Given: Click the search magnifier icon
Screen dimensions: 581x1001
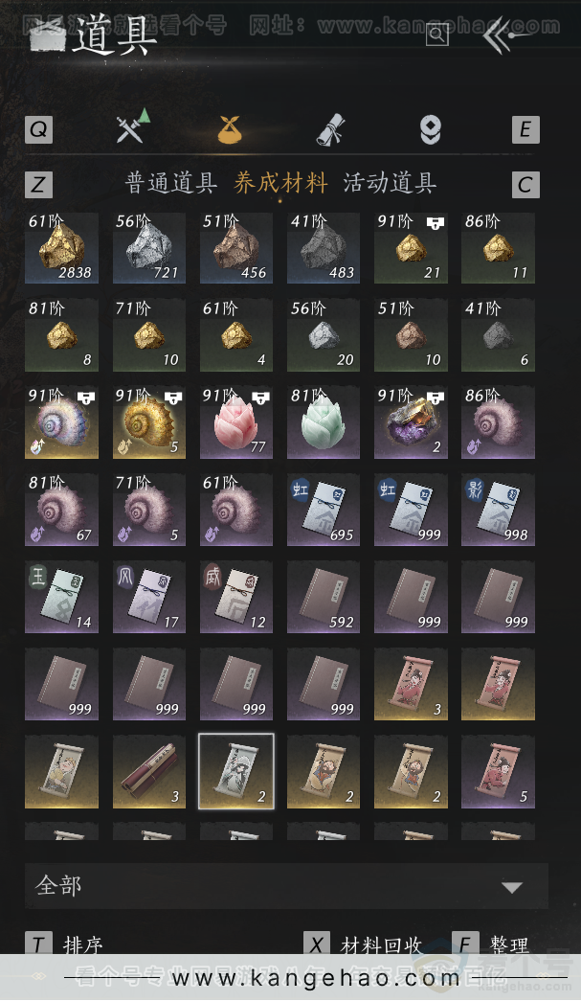Looking at the screenshot, I should 436,34.
